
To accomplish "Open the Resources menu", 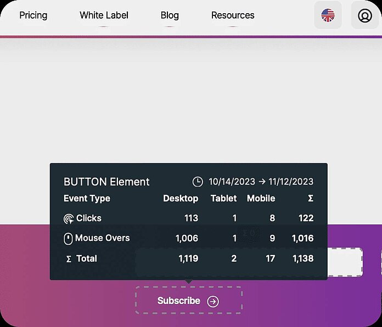I will (x=233, y=15).
